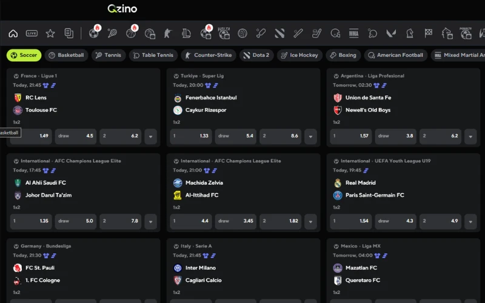Open statistics icon for RC Lens match

[53, 85]
